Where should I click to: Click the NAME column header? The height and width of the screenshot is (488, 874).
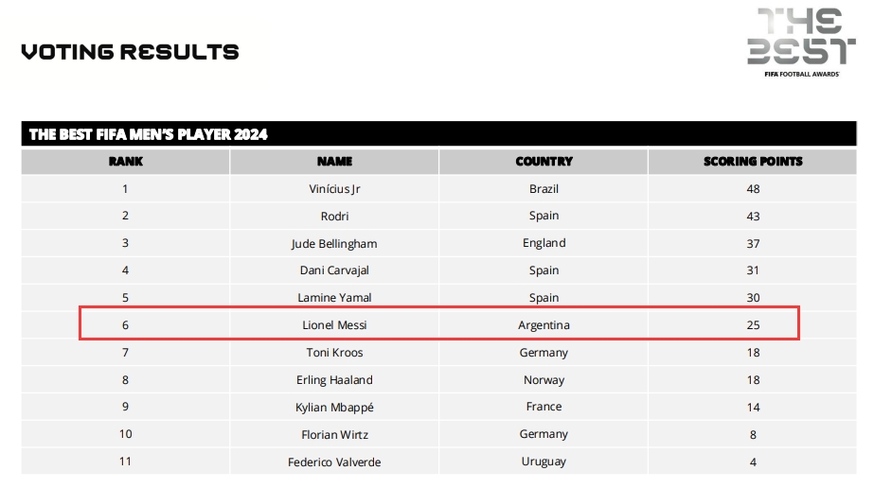tap(334, 162)
